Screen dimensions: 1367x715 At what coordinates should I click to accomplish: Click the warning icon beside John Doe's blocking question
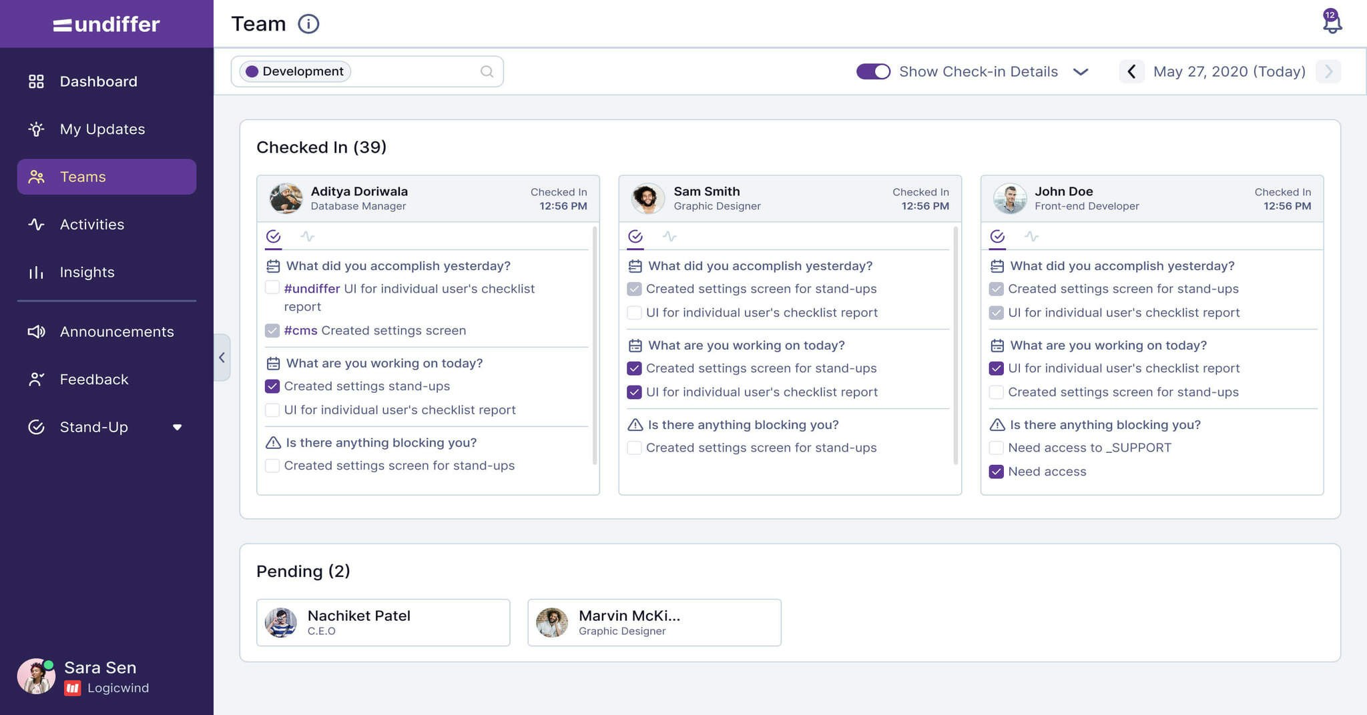point(997,425)
